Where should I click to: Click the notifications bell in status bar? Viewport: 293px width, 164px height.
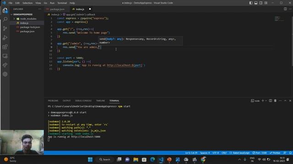(290, 153)
